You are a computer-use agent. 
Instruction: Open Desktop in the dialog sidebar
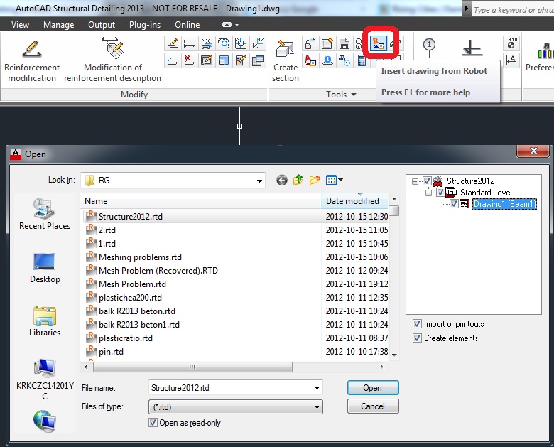tap(45, 268)
